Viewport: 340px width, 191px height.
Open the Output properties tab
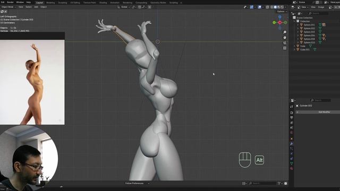(x=292, y=118)
